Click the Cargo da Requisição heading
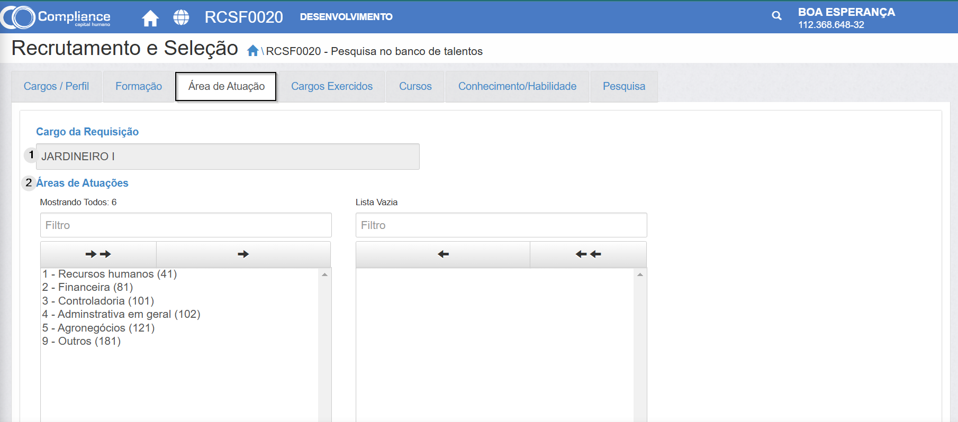The width and height of the screenshot is (958, 422). point(87,132)
